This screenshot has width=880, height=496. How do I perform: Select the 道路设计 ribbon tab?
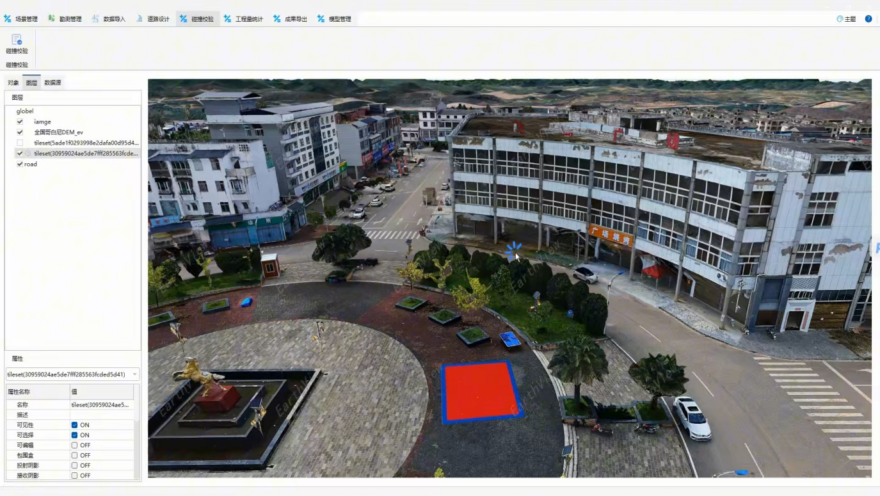point(153,19)
